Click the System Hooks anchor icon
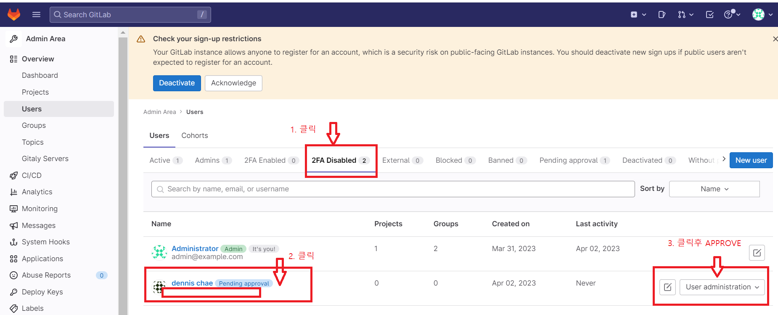778x315 pixels. (13, 242)
